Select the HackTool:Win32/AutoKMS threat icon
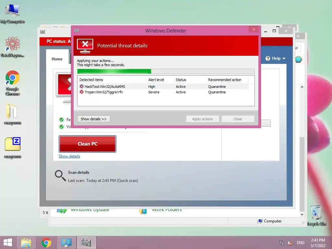Screen dimensions: 332x249 81,86
